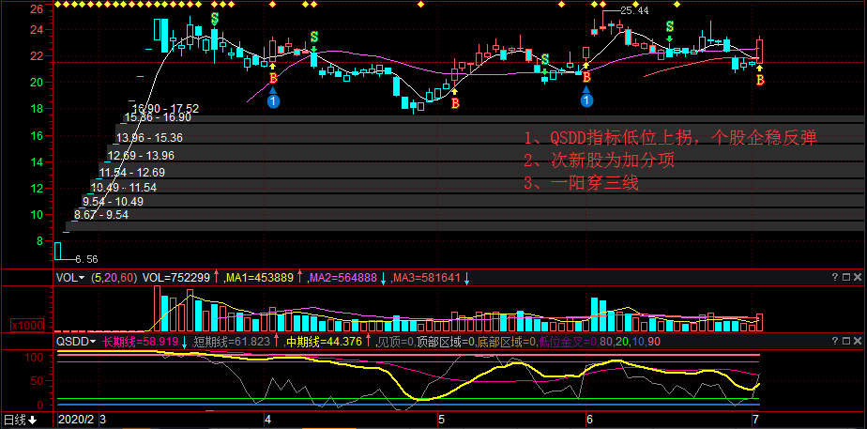Click the leftmost blue circled 1 marker
867x429 pixels.
click(x=273, y=100)
